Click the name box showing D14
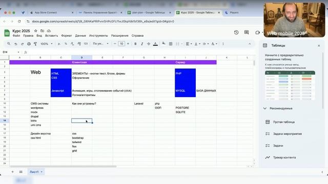Screen dimensions: 328x184 pos(11,52)
